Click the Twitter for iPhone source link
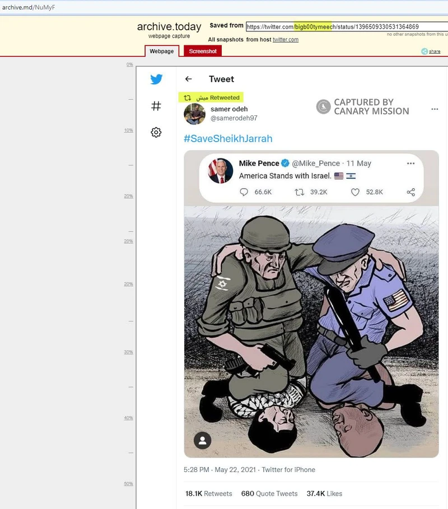 click(288, 470)
